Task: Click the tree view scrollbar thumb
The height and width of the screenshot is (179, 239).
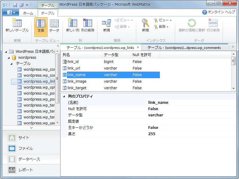Action: [57, 78]
